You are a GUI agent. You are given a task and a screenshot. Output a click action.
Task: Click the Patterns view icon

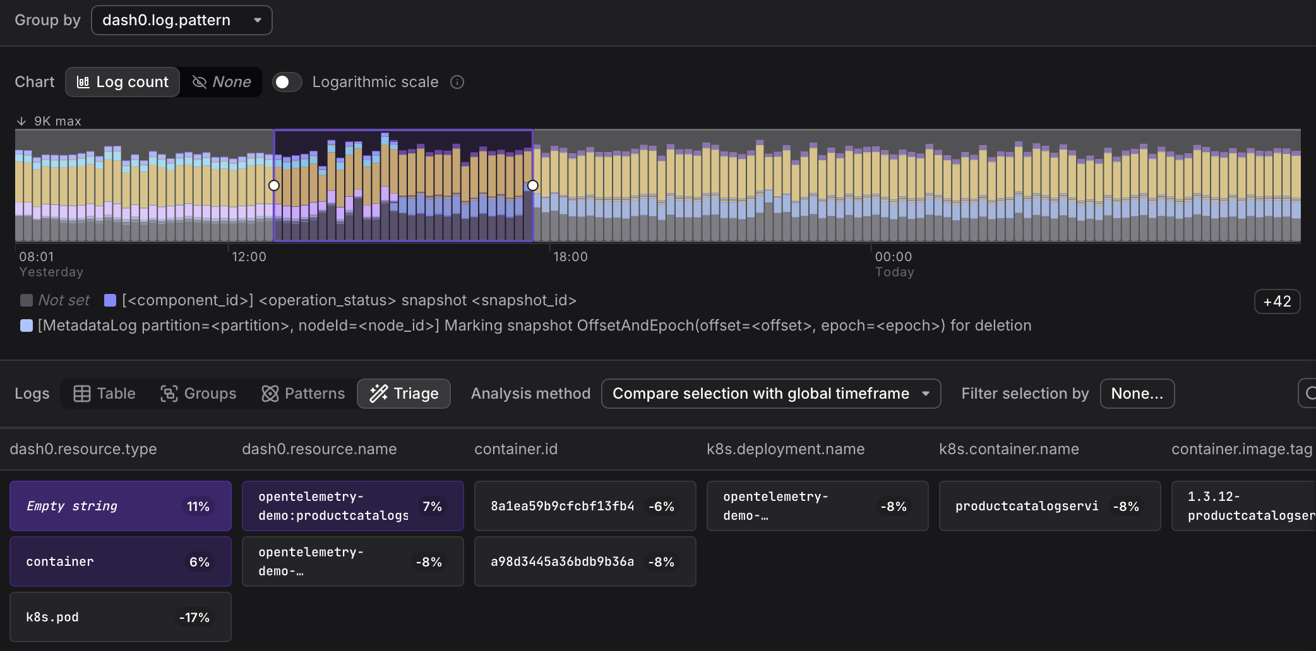(x=270, y=394)
